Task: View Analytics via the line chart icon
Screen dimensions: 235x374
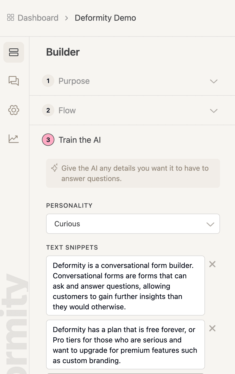Action: click(x=13, y=139)
